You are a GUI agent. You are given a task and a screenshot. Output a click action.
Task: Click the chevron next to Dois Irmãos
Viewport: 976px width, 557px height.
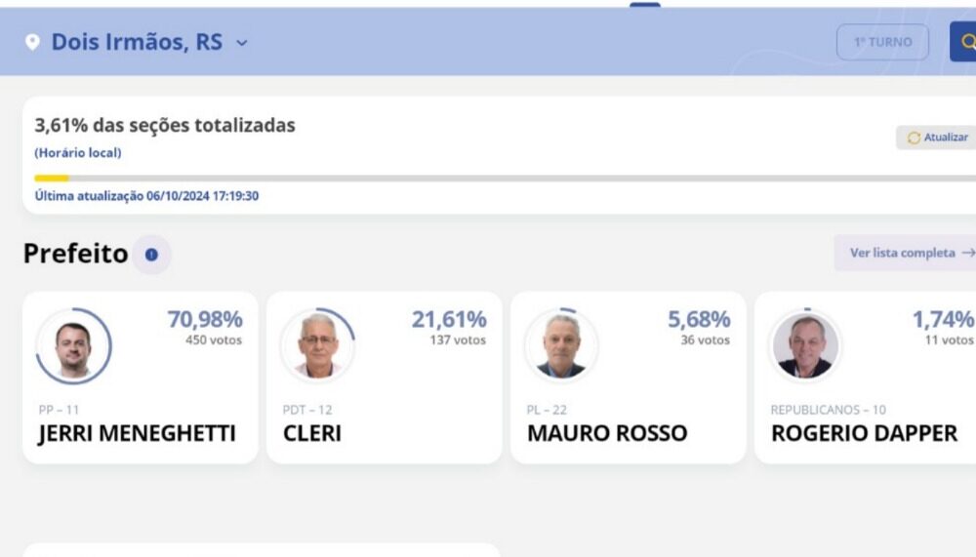pos(242,43)
